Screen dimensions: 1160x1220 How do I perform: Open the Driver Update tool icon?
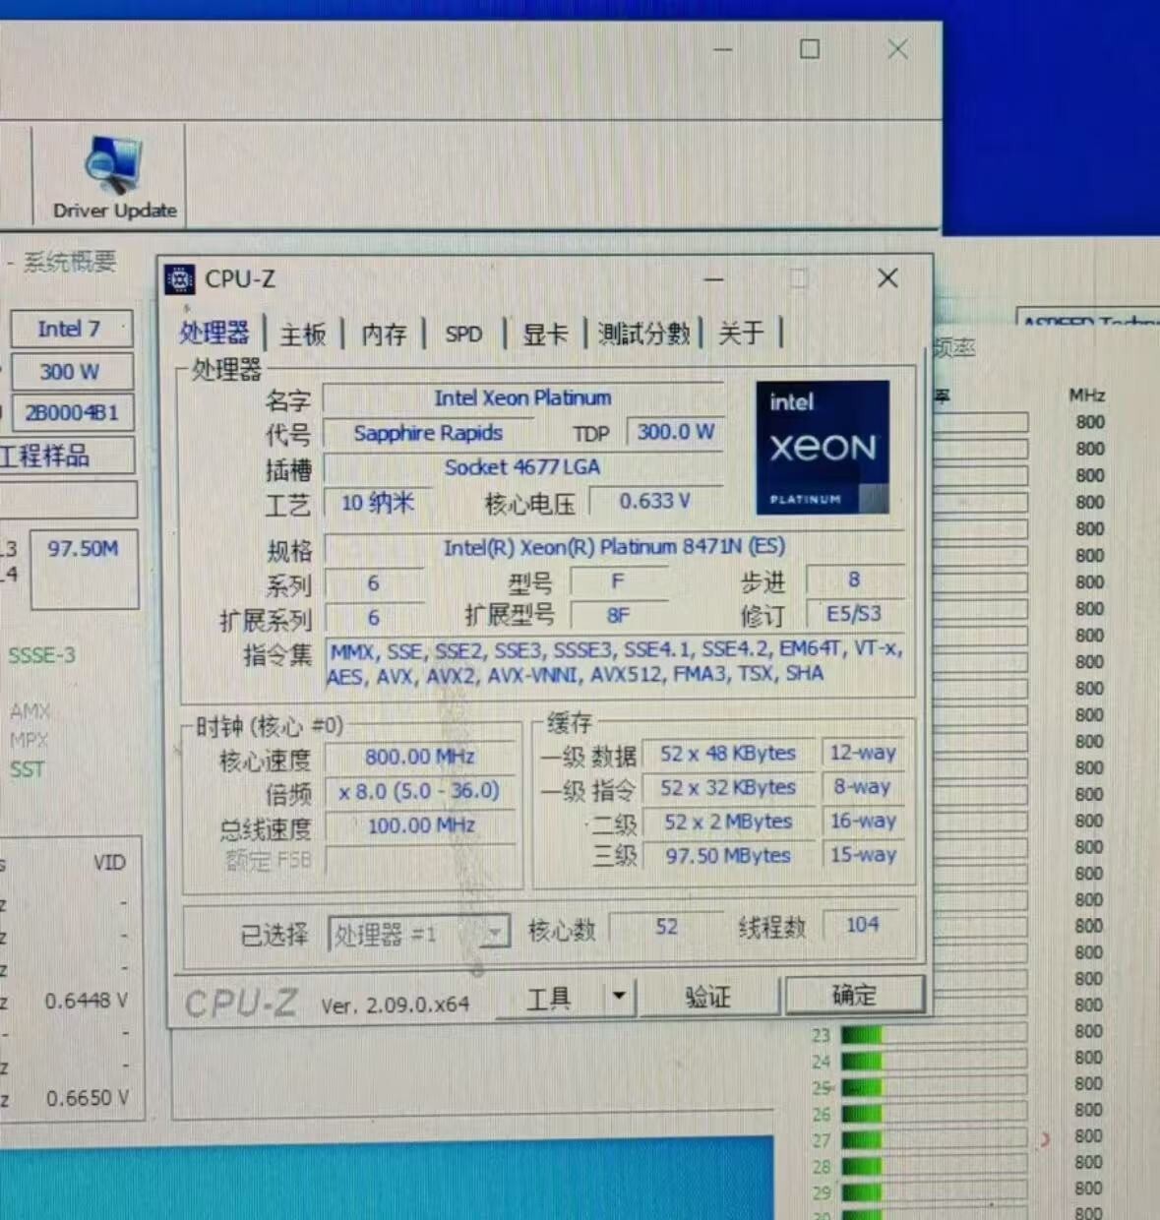click(114, 178)
